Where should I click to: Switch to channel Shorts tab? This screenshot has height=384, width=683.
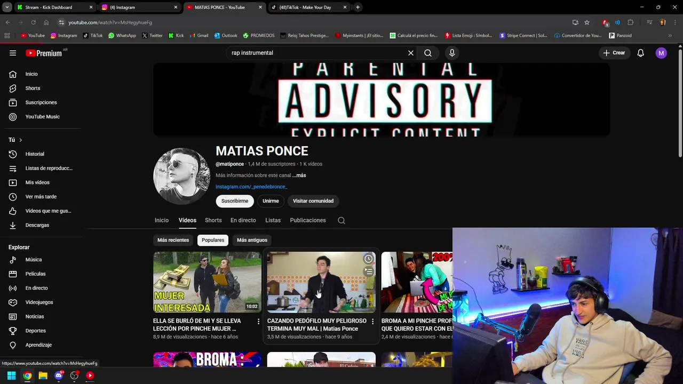click(x=213, y=220)
